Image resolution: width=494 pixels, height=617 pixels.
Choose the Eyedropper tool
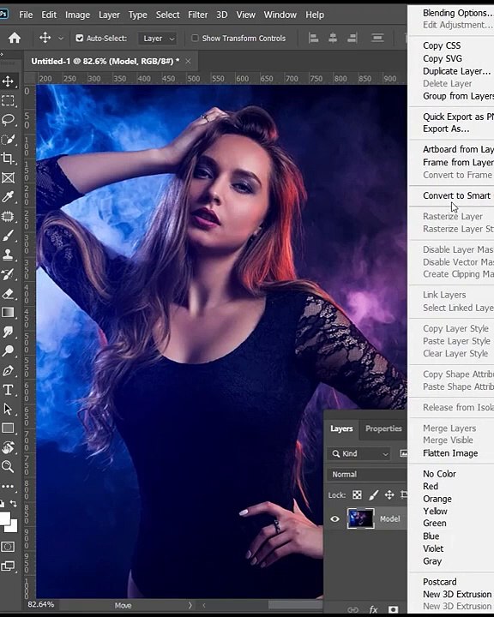point(8,197)
